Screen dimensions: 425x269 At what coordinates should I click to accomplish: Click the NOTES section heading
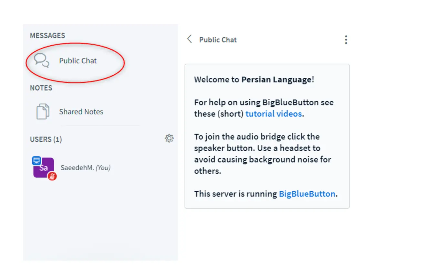(x=41, y=88)
